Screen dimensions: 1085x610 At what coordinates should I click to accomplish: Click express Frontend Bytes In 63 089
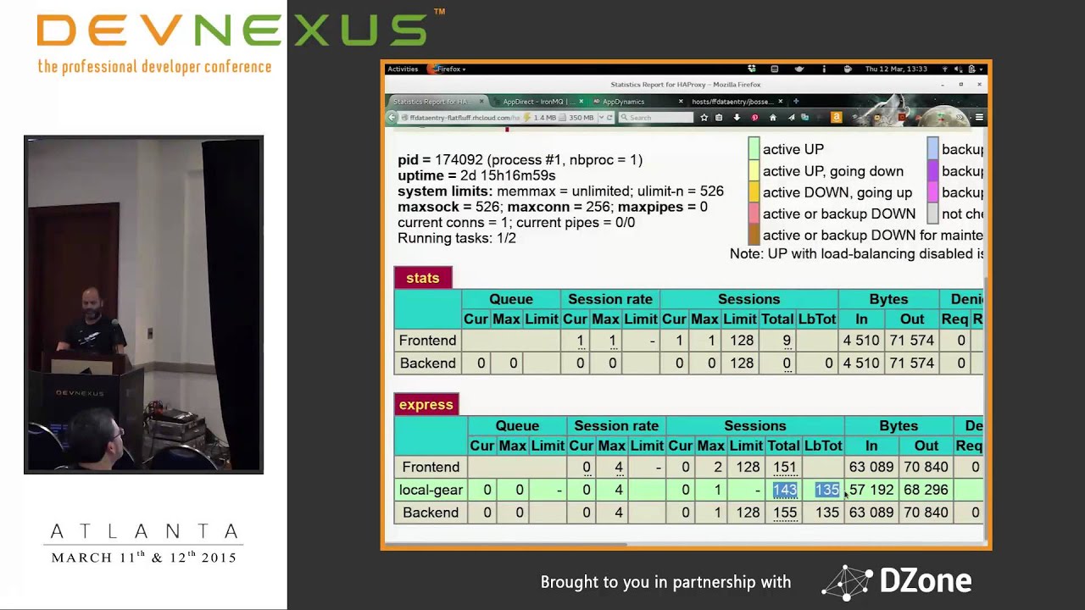pyautogui.click(x=871, y=467)
